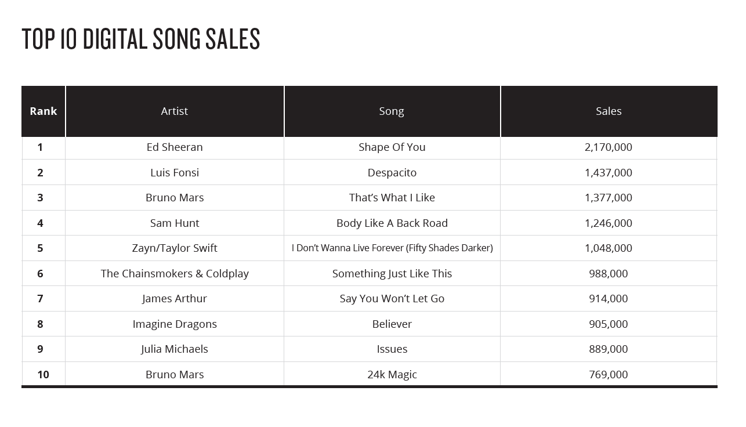
Task: Click the Top 10 Digital Song Sales title
Action: click(x=141, y=39)
